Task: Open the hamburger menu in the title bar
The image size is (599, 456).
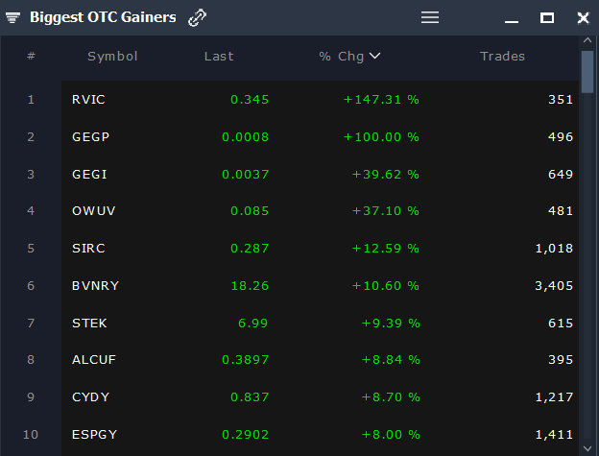Action: tap(430, 17)
